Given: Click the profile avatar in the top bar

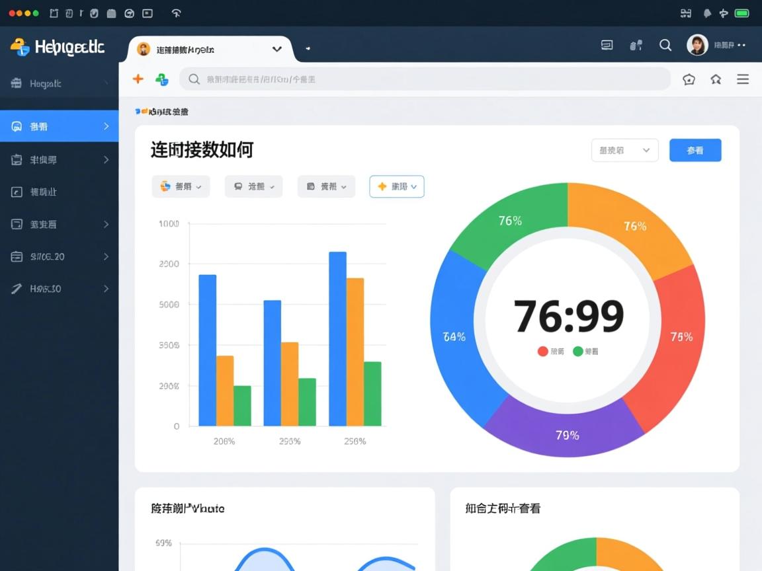Looking at the screenshot, I should 697,45.
